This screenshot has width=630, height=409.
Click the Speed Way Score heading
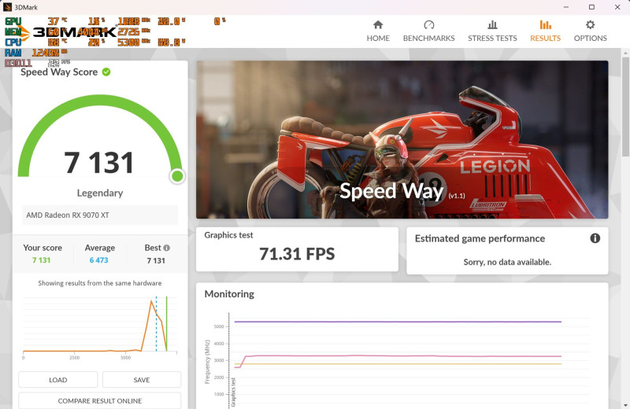[59, 72]
